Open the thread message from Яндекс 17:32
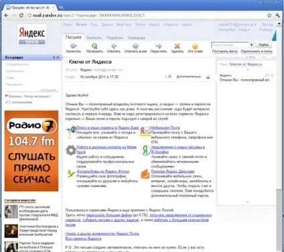 point(246,78)
